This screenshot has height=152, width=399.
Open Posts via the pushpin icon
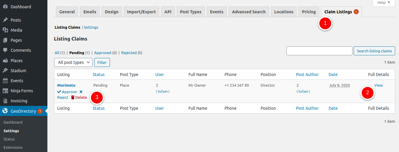coord(5,20)
